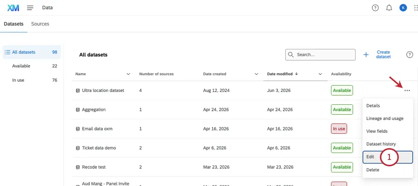
Task: Open the hamburger navigation menu
Action: click(x=30, y=8)
